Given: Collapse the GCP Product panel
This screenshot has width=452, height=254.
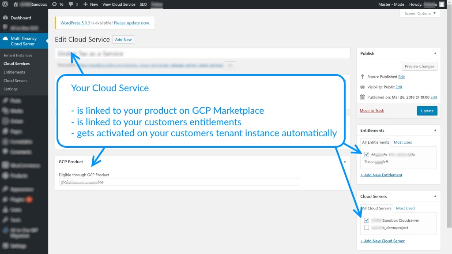Looking at the screenshot, I should pos(344,161).
